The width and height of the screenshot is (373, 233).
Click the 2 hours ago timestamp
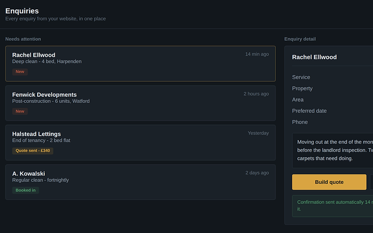256,94
